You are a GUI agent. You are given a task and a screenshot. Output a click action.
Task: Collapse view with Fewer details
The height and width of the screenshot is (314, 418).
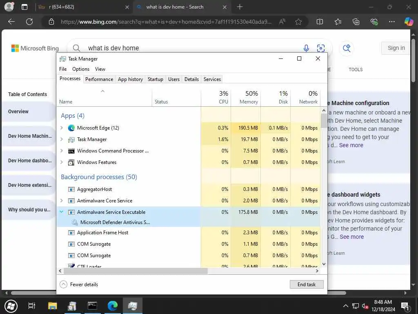79,285
